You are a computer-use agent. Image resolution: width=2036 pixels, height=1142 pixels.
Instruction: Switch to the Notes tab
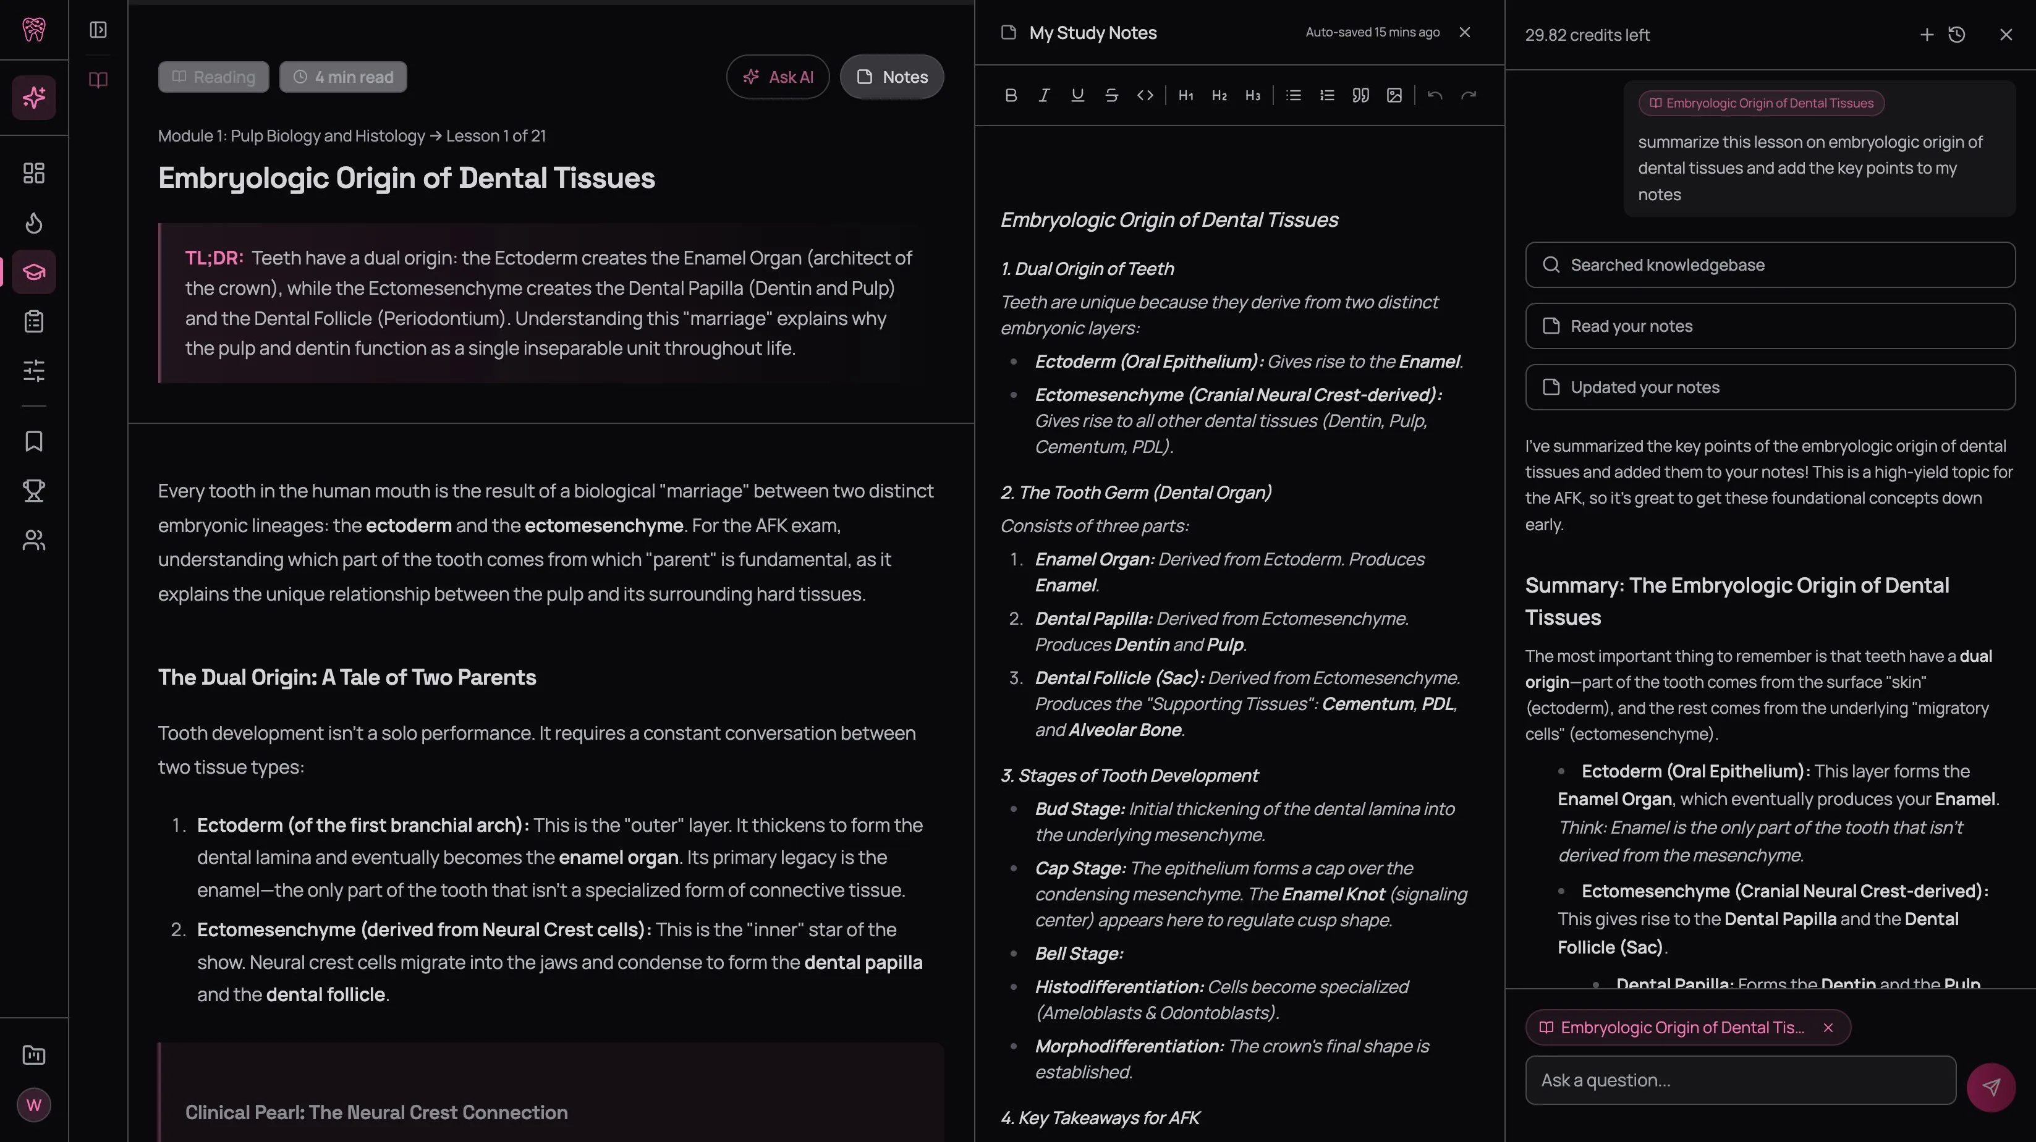891,77
